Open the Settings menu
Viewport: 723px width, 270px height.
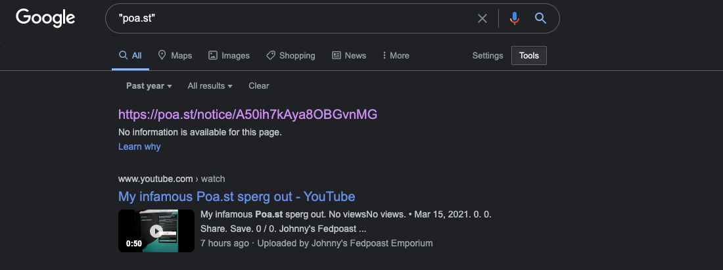coord(488,55)
